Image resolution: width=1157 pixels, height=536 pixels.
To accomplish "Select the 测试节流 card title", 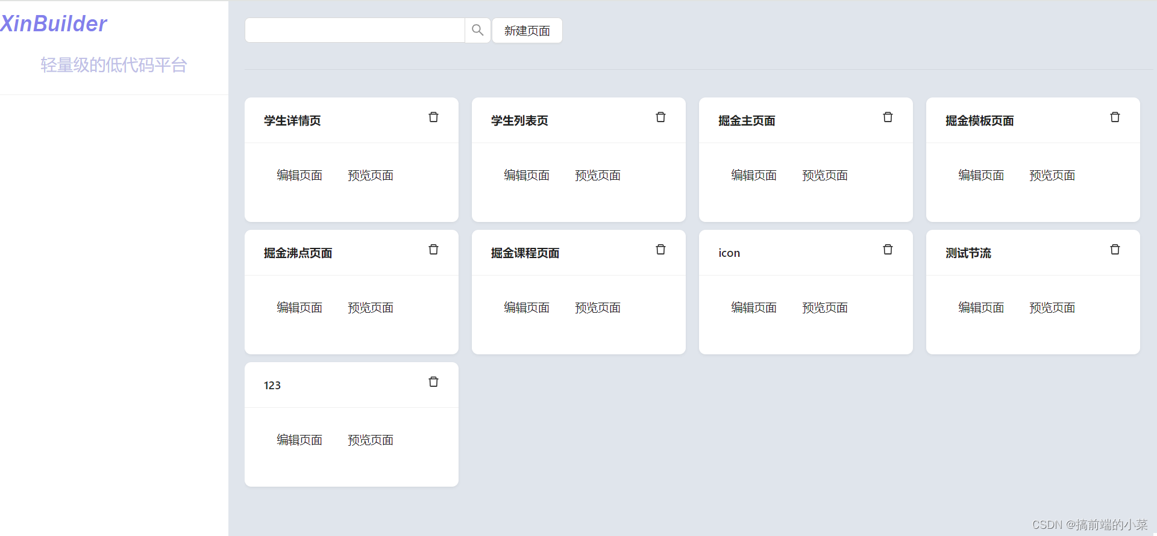I will coord(968,253).
